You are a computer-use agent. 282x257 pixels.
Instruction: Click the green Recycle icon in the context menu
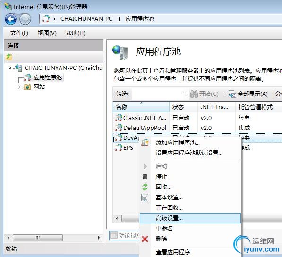pos(145,187)
